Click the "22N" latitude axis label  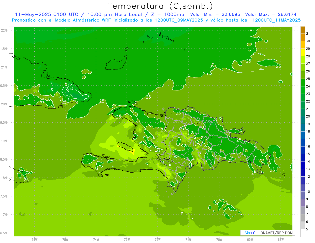(x=4, y=30)
